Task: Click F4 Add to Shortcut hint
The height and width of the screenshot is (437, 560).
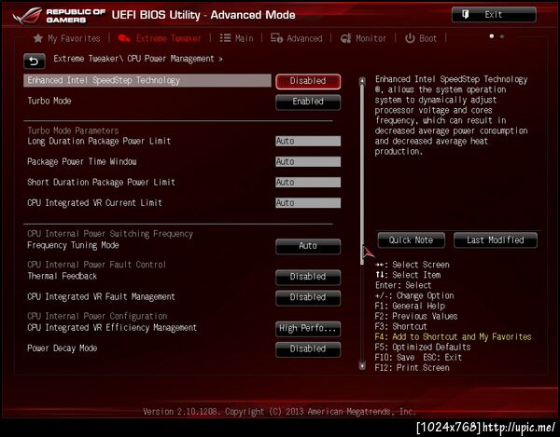Action: [454, 337]
